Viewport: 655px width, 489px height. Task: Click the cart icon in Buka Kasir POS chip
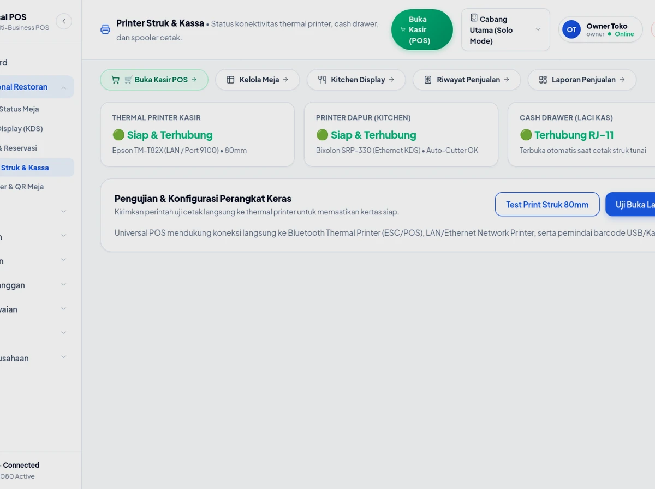click(x=115, y=80)
